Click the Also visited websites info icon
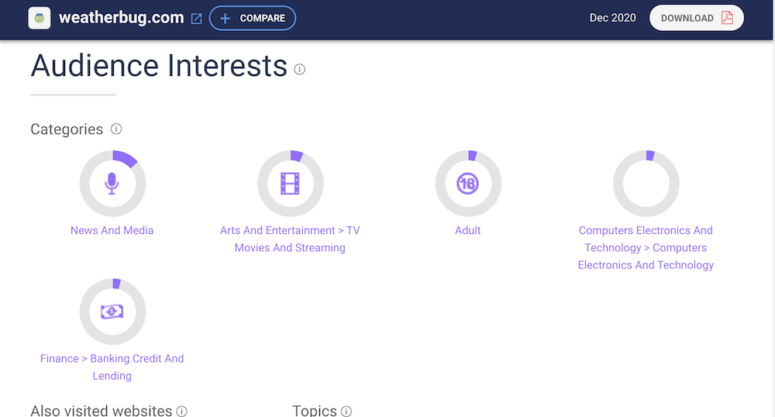This screenshot has width=775, height=417. pos(181,411)
